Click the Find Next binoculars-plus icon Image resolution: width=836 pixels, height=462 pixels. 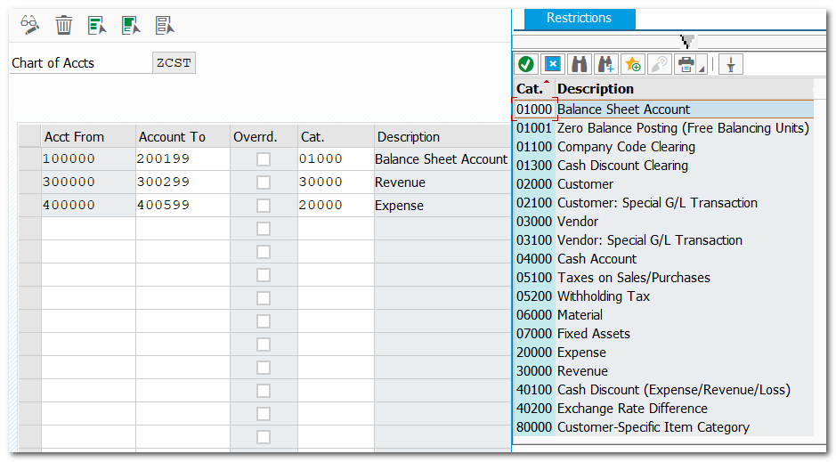point(606,64)
